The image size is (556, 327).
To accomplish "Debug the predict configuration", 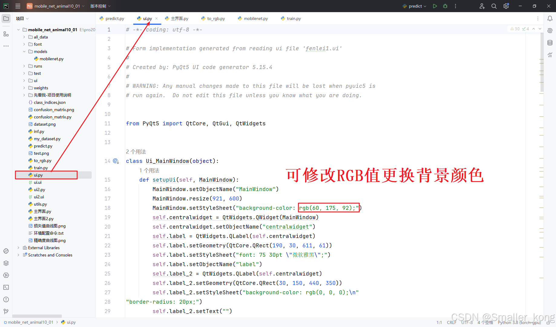I will [x=445, y=6].
